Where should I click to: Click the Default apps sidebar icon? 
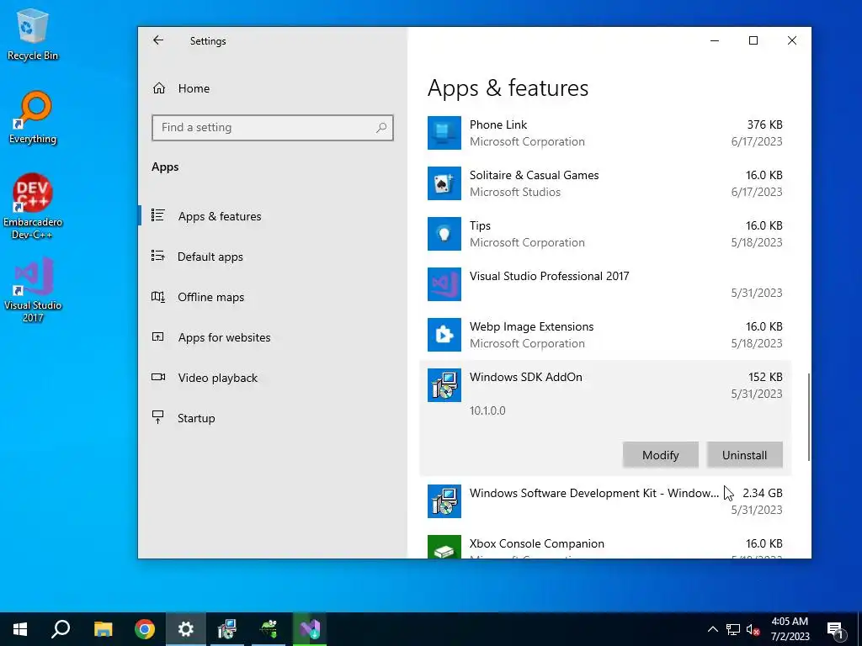point(157,256)
